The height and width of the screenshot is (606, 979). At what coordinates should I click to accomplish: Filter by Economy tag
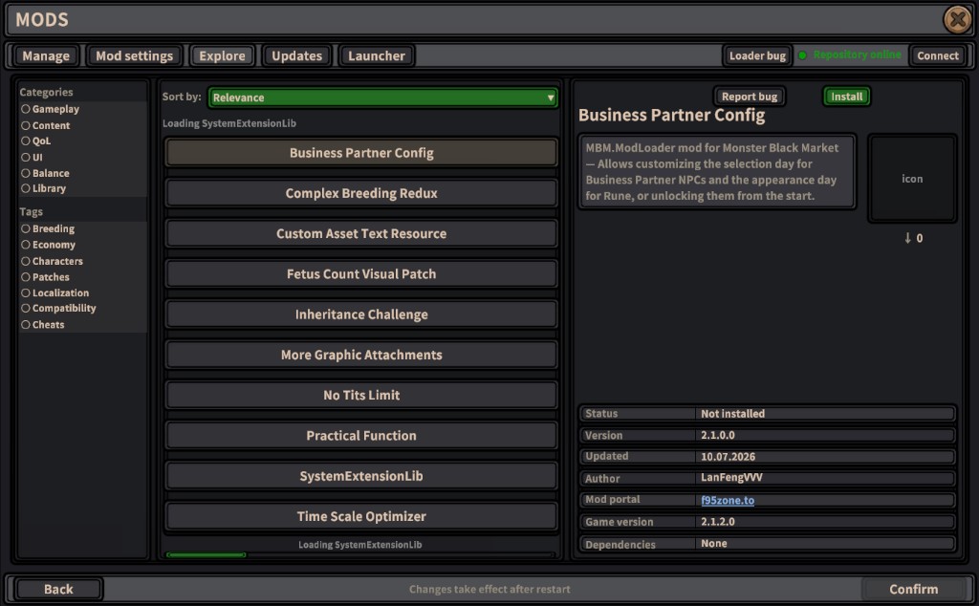click(26, 245)
